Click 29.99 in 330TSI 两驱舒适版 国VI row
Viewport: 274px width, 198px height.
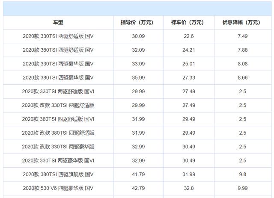click(138, 92)
